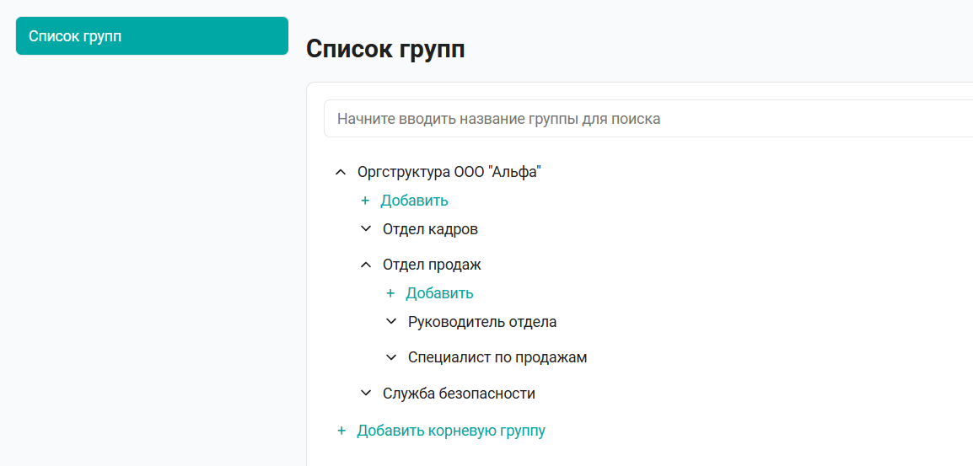Click plus icon inside Отдел продаж
The image size is (973, 466).
[390, 293]
